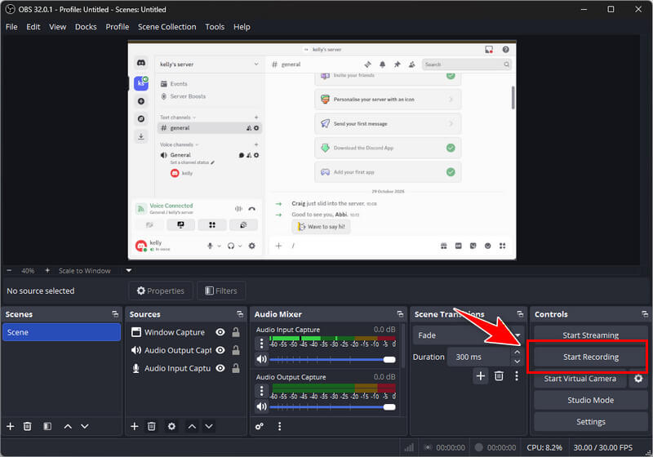The width and height of the screenshot is (653, 457).
Task: Add configurable transition plus icon
Action: (x=481, y=376)
